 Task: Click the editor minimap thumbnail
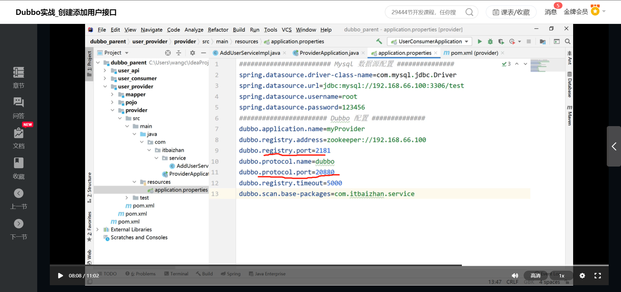(x=539, y=66)
